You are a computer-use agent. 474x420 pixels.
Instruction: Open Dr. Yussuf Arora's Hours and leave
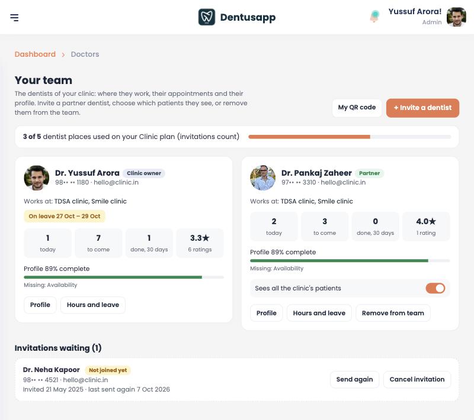[93, 305]
